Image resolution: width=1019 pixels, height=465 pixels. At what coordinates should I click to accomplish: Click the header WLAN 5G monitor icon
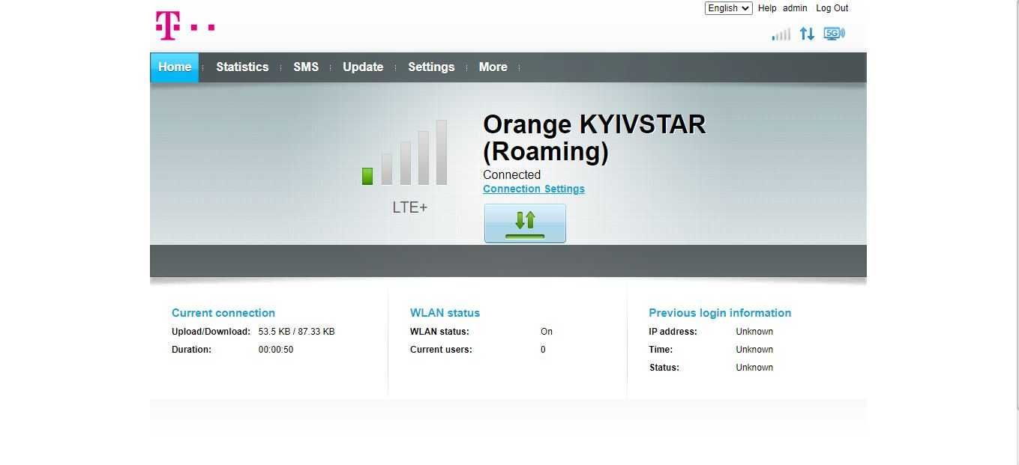(834, 34)
